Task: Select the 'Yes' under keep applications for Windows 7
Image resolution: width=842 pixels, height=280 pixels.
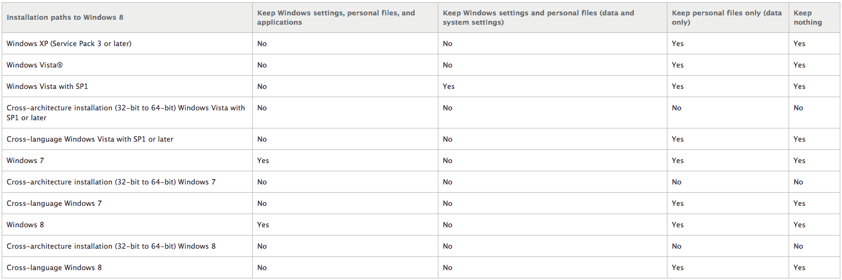Action: tap(263, 160)
